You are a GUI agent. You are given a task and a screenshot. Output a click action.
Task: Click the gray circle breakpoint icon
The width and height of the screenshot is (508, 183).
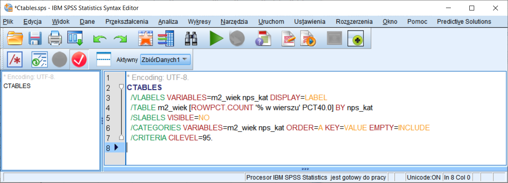tap(59, 60)
